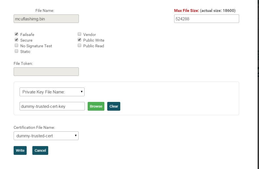Click the File Name text field
259x169 pixels.
[46, 19]
